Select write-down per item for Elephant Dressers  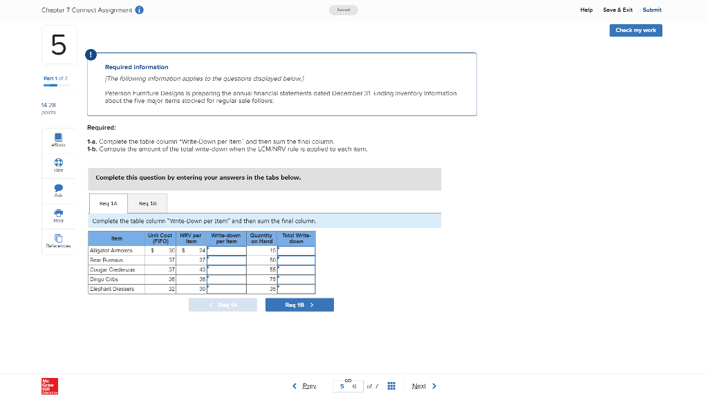(x=227, y=289)
